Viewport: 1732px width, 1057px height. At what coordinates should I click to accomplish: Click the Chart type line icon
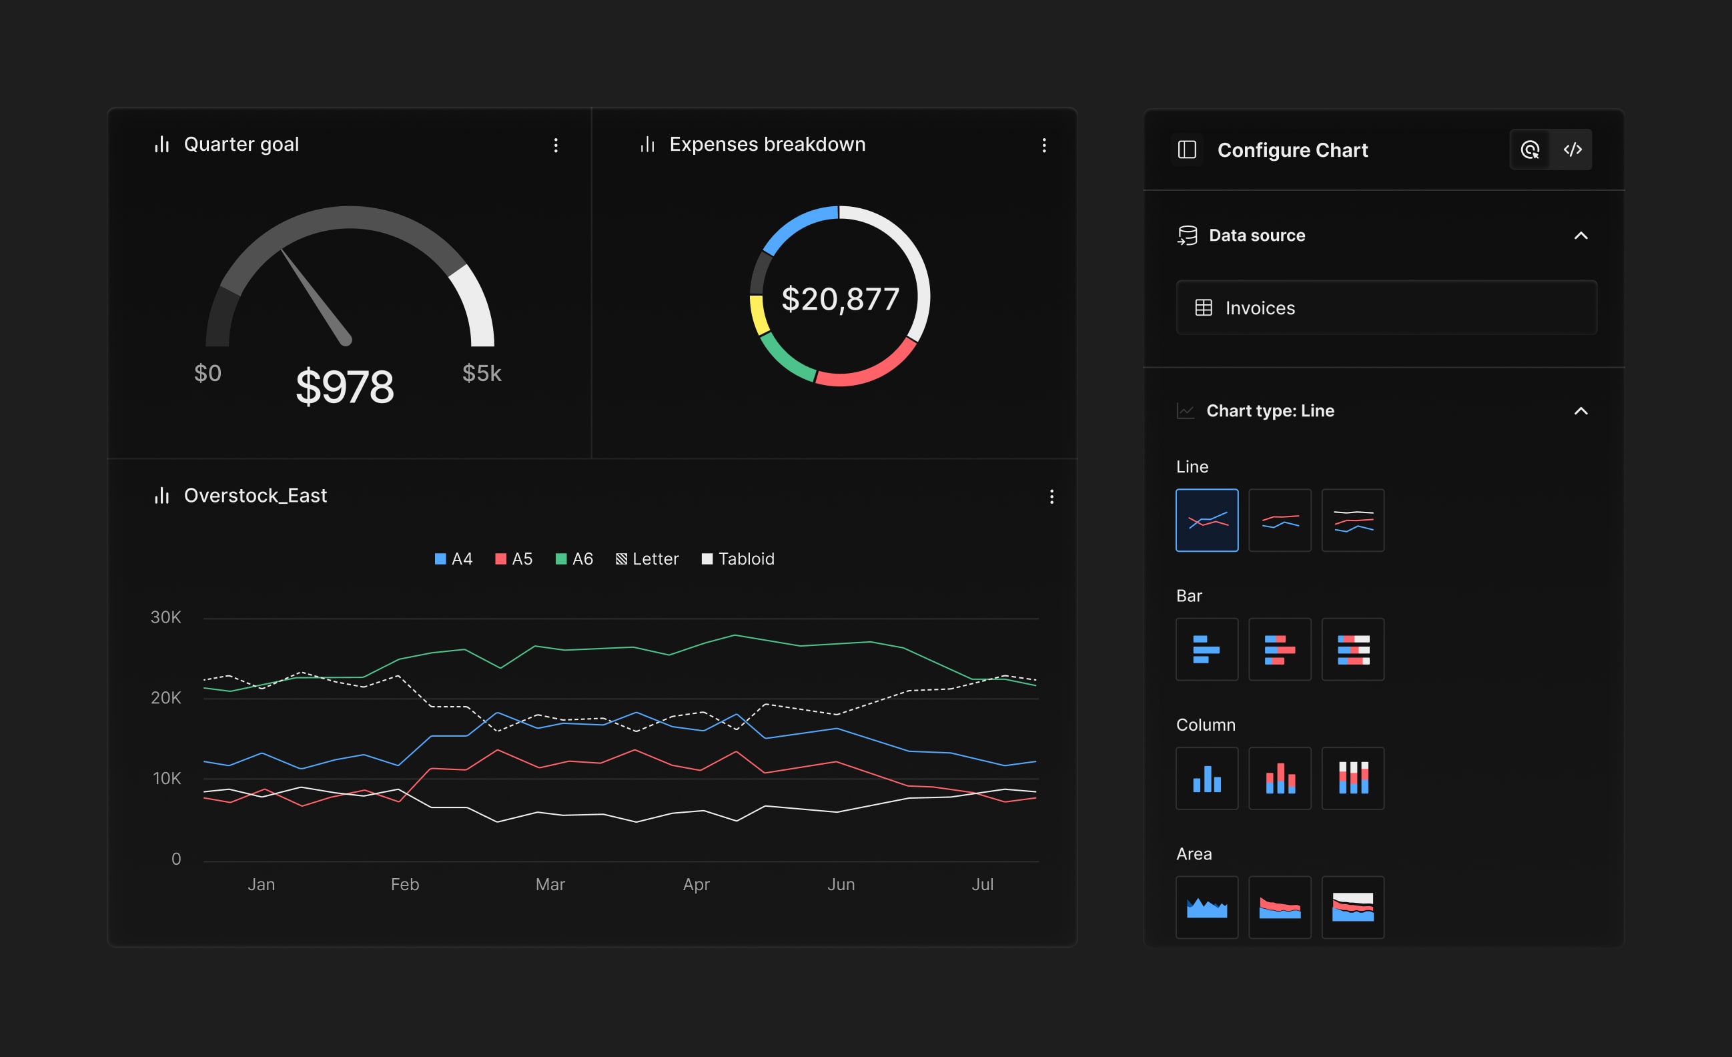(x=1186, y=410)
